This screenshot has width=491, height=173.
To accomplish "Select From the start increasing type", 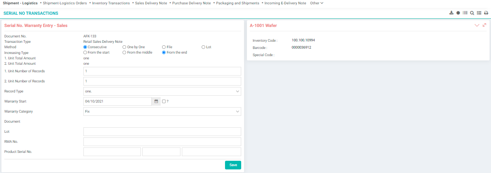I will pyautogui.click(x=85, y=53).
